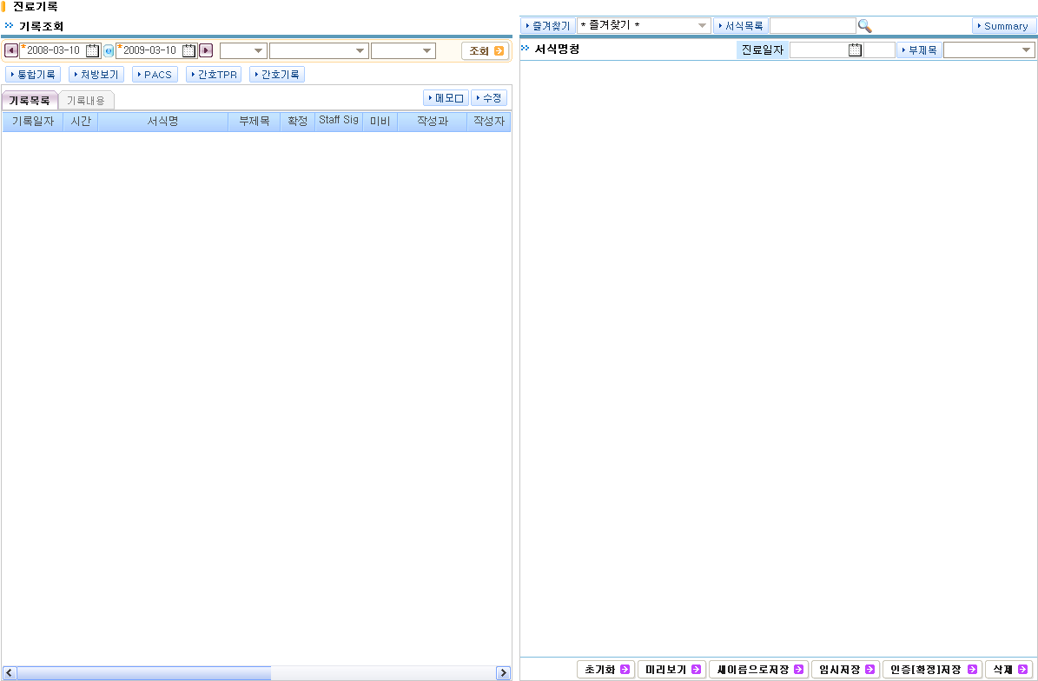Open calendar for the 2008-03-10 start date
This screenshot has height=681, width=1038.
pyautogui.click(x=93, y=50)
